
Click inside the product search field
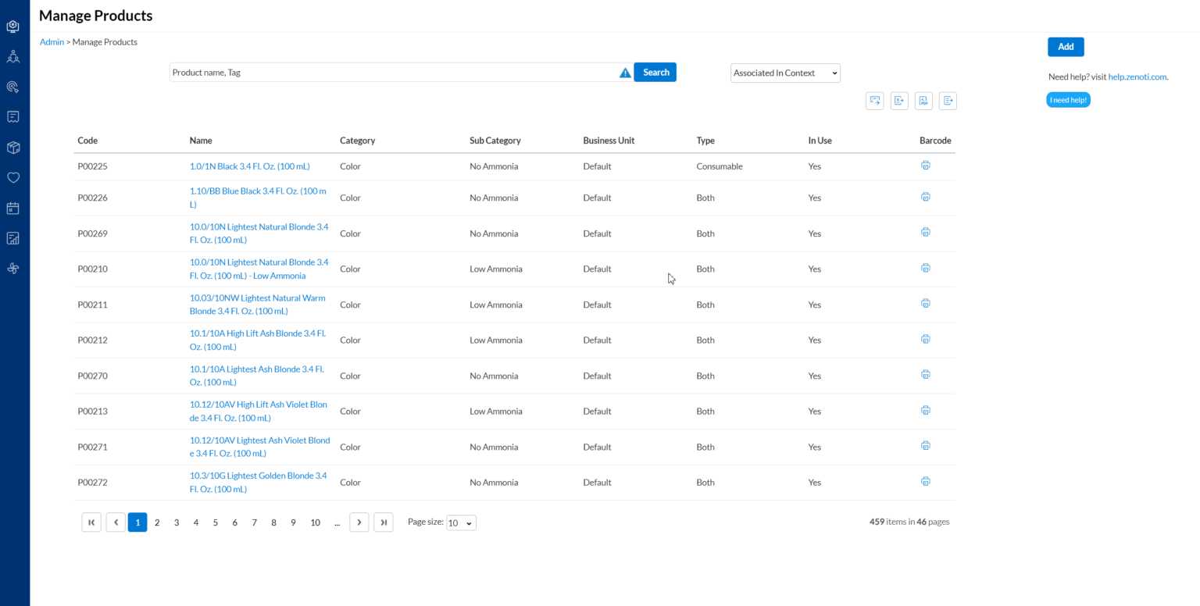391,72
